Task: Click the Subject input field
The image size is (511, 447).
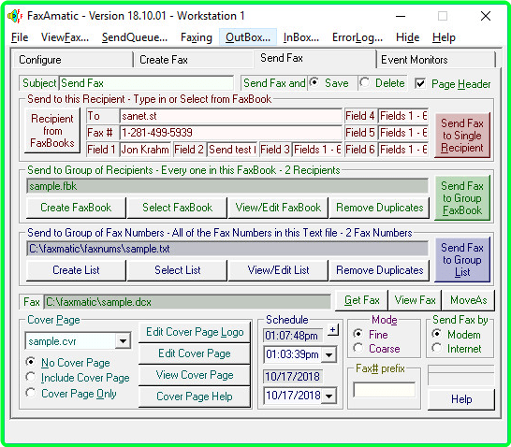Action: [x=146, y=83]
